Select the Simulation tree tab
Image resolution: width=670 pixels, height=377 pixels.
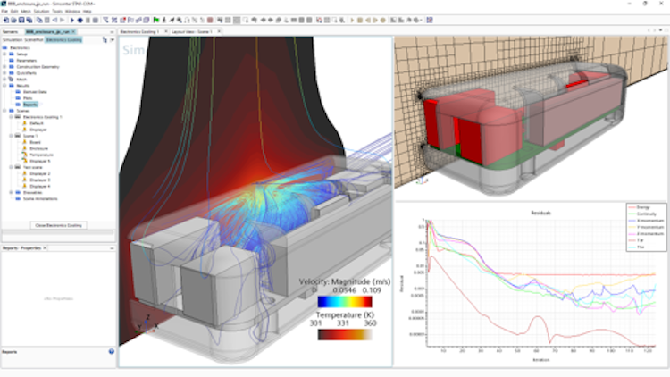point(13,39)
